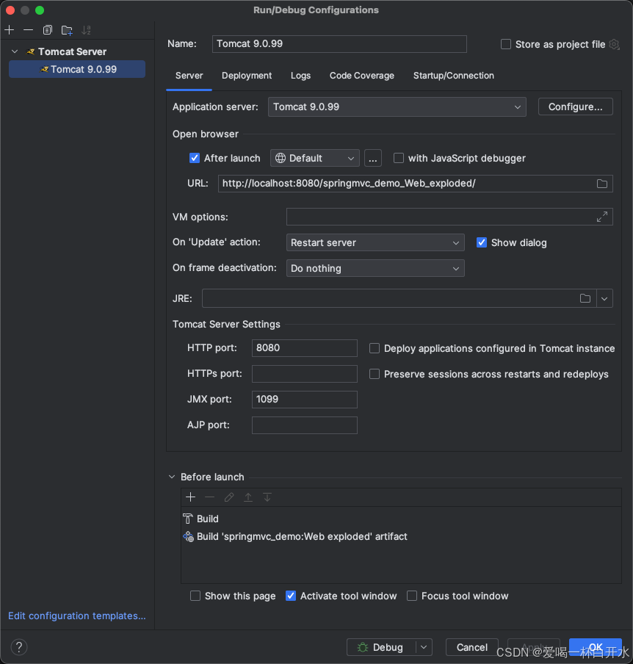Open Application server dropdown
The height and width of the screenshot is (664, 633).
[397, 107]
